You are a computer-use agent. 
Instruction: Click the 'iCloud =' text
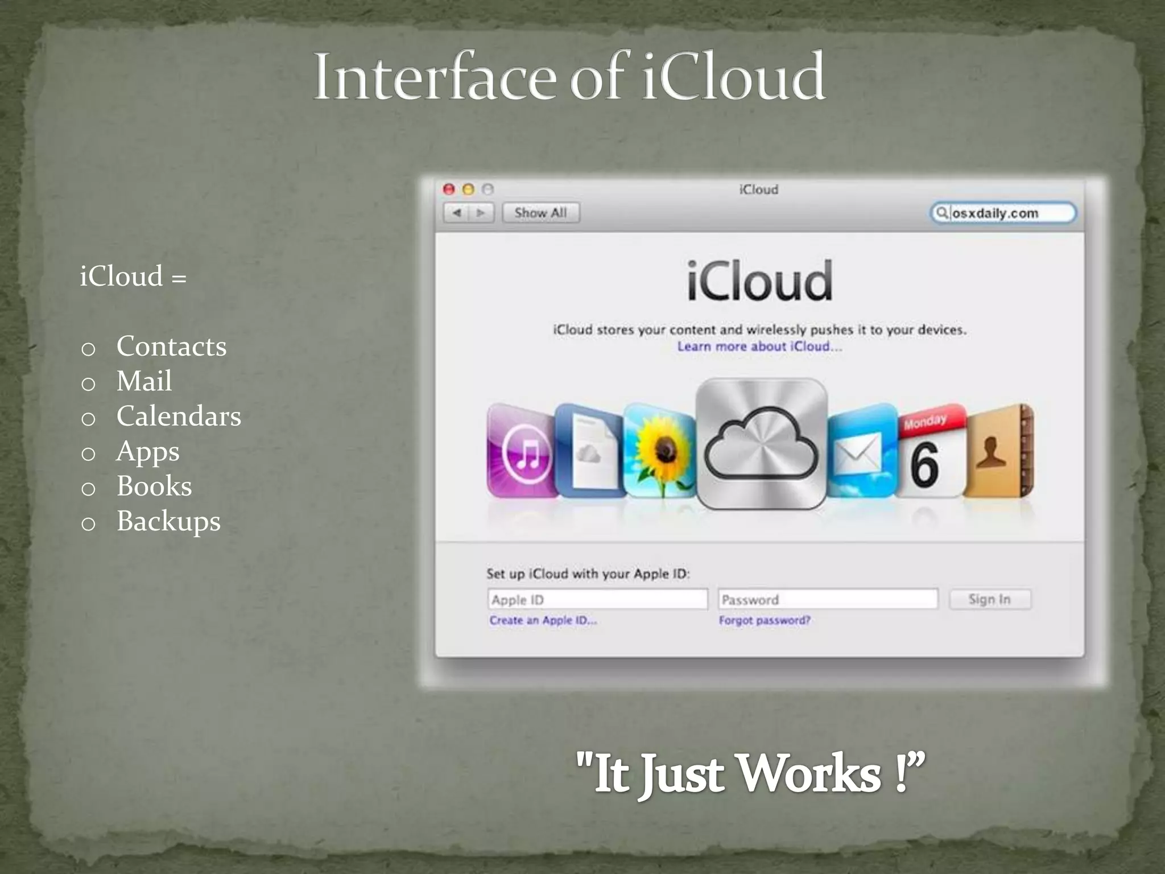(133, 277)
